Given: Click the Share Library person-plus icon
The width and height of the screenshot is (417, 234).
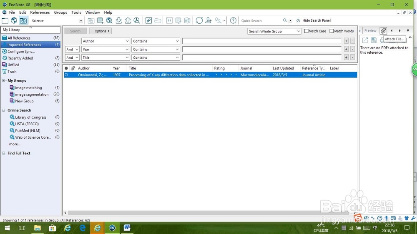Looking at the screenshot, I should (208, 20).
